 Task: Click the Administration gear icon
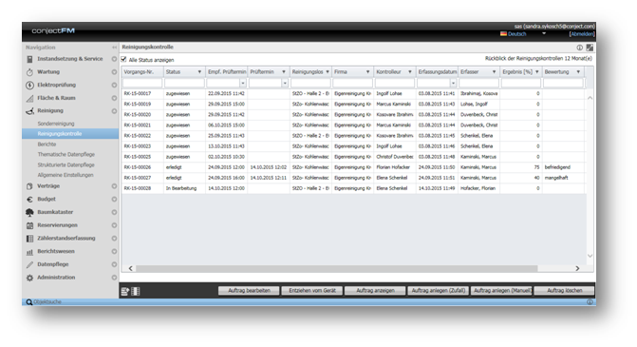pos(29,278)
